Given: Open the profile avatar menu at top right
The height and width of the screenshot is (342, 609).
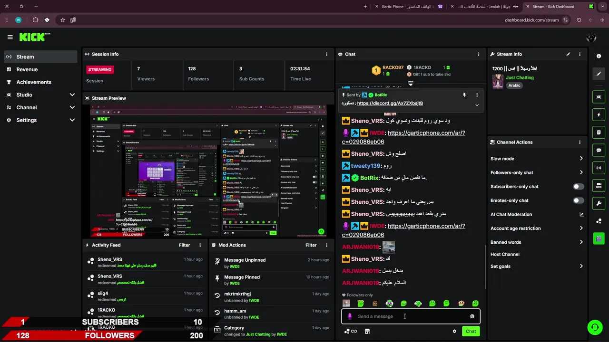Looking at the screenshot, I should [x=591, y=37].
